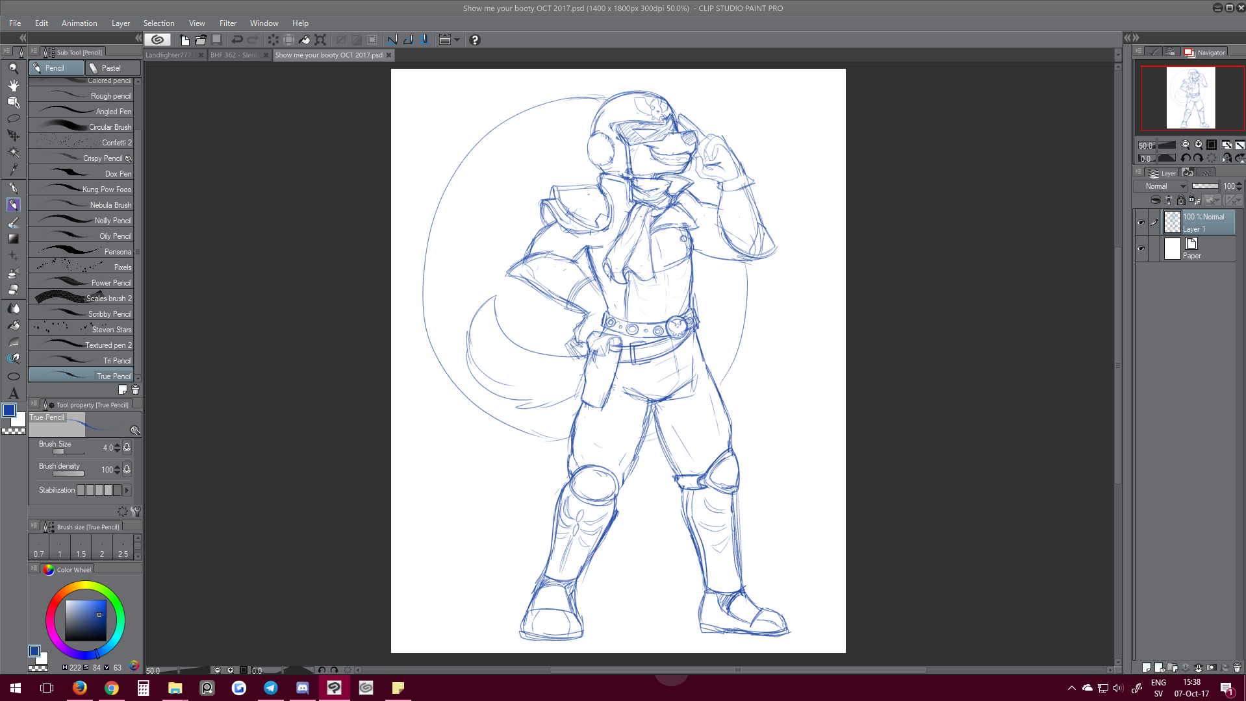This screenshot has height=701, width=1246.
Task: Select the Text tool
Action: pos(13,393)
